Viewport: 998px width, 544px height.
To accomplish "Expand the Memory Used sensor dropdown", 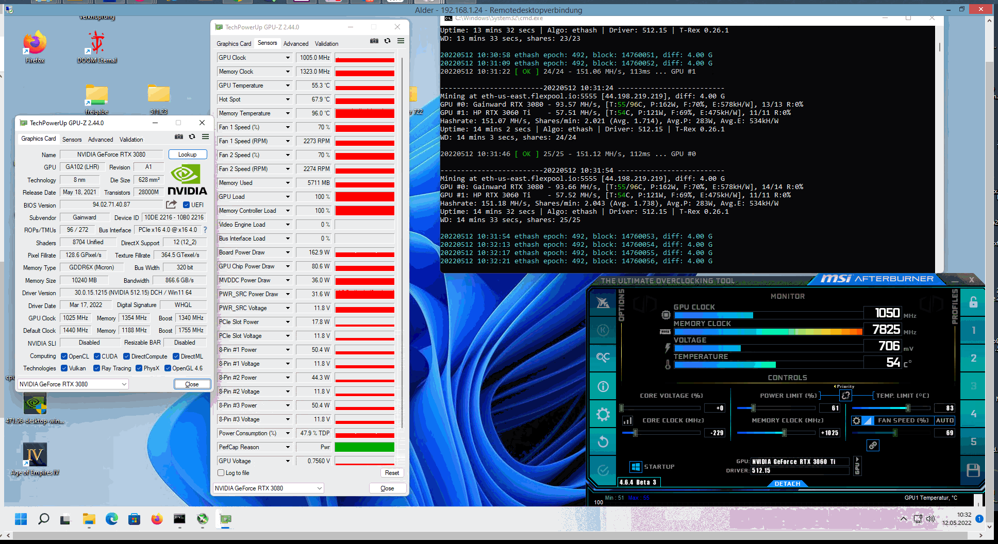I will tap(288, 183).
